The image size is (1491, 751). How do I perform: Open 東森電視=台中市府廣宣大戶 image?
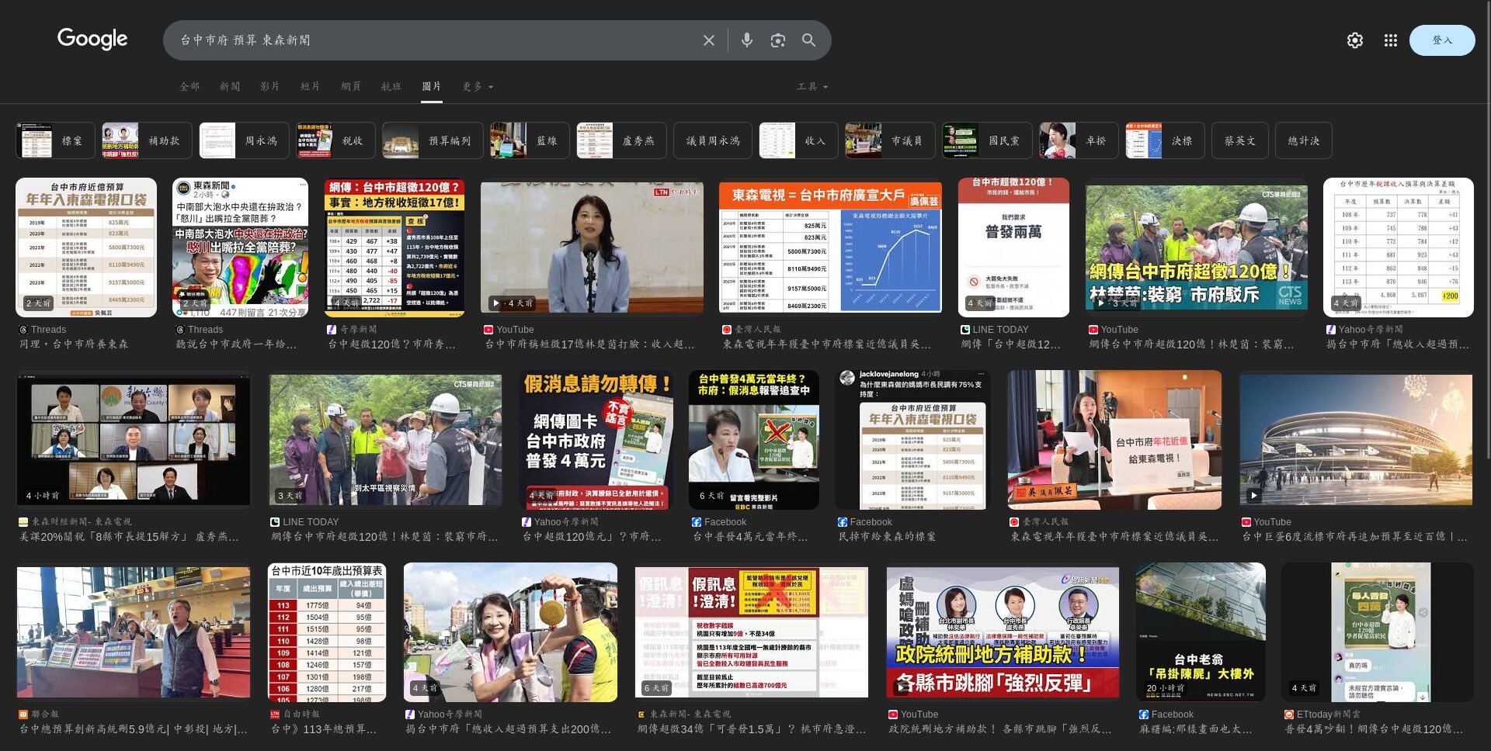(830, 247)
